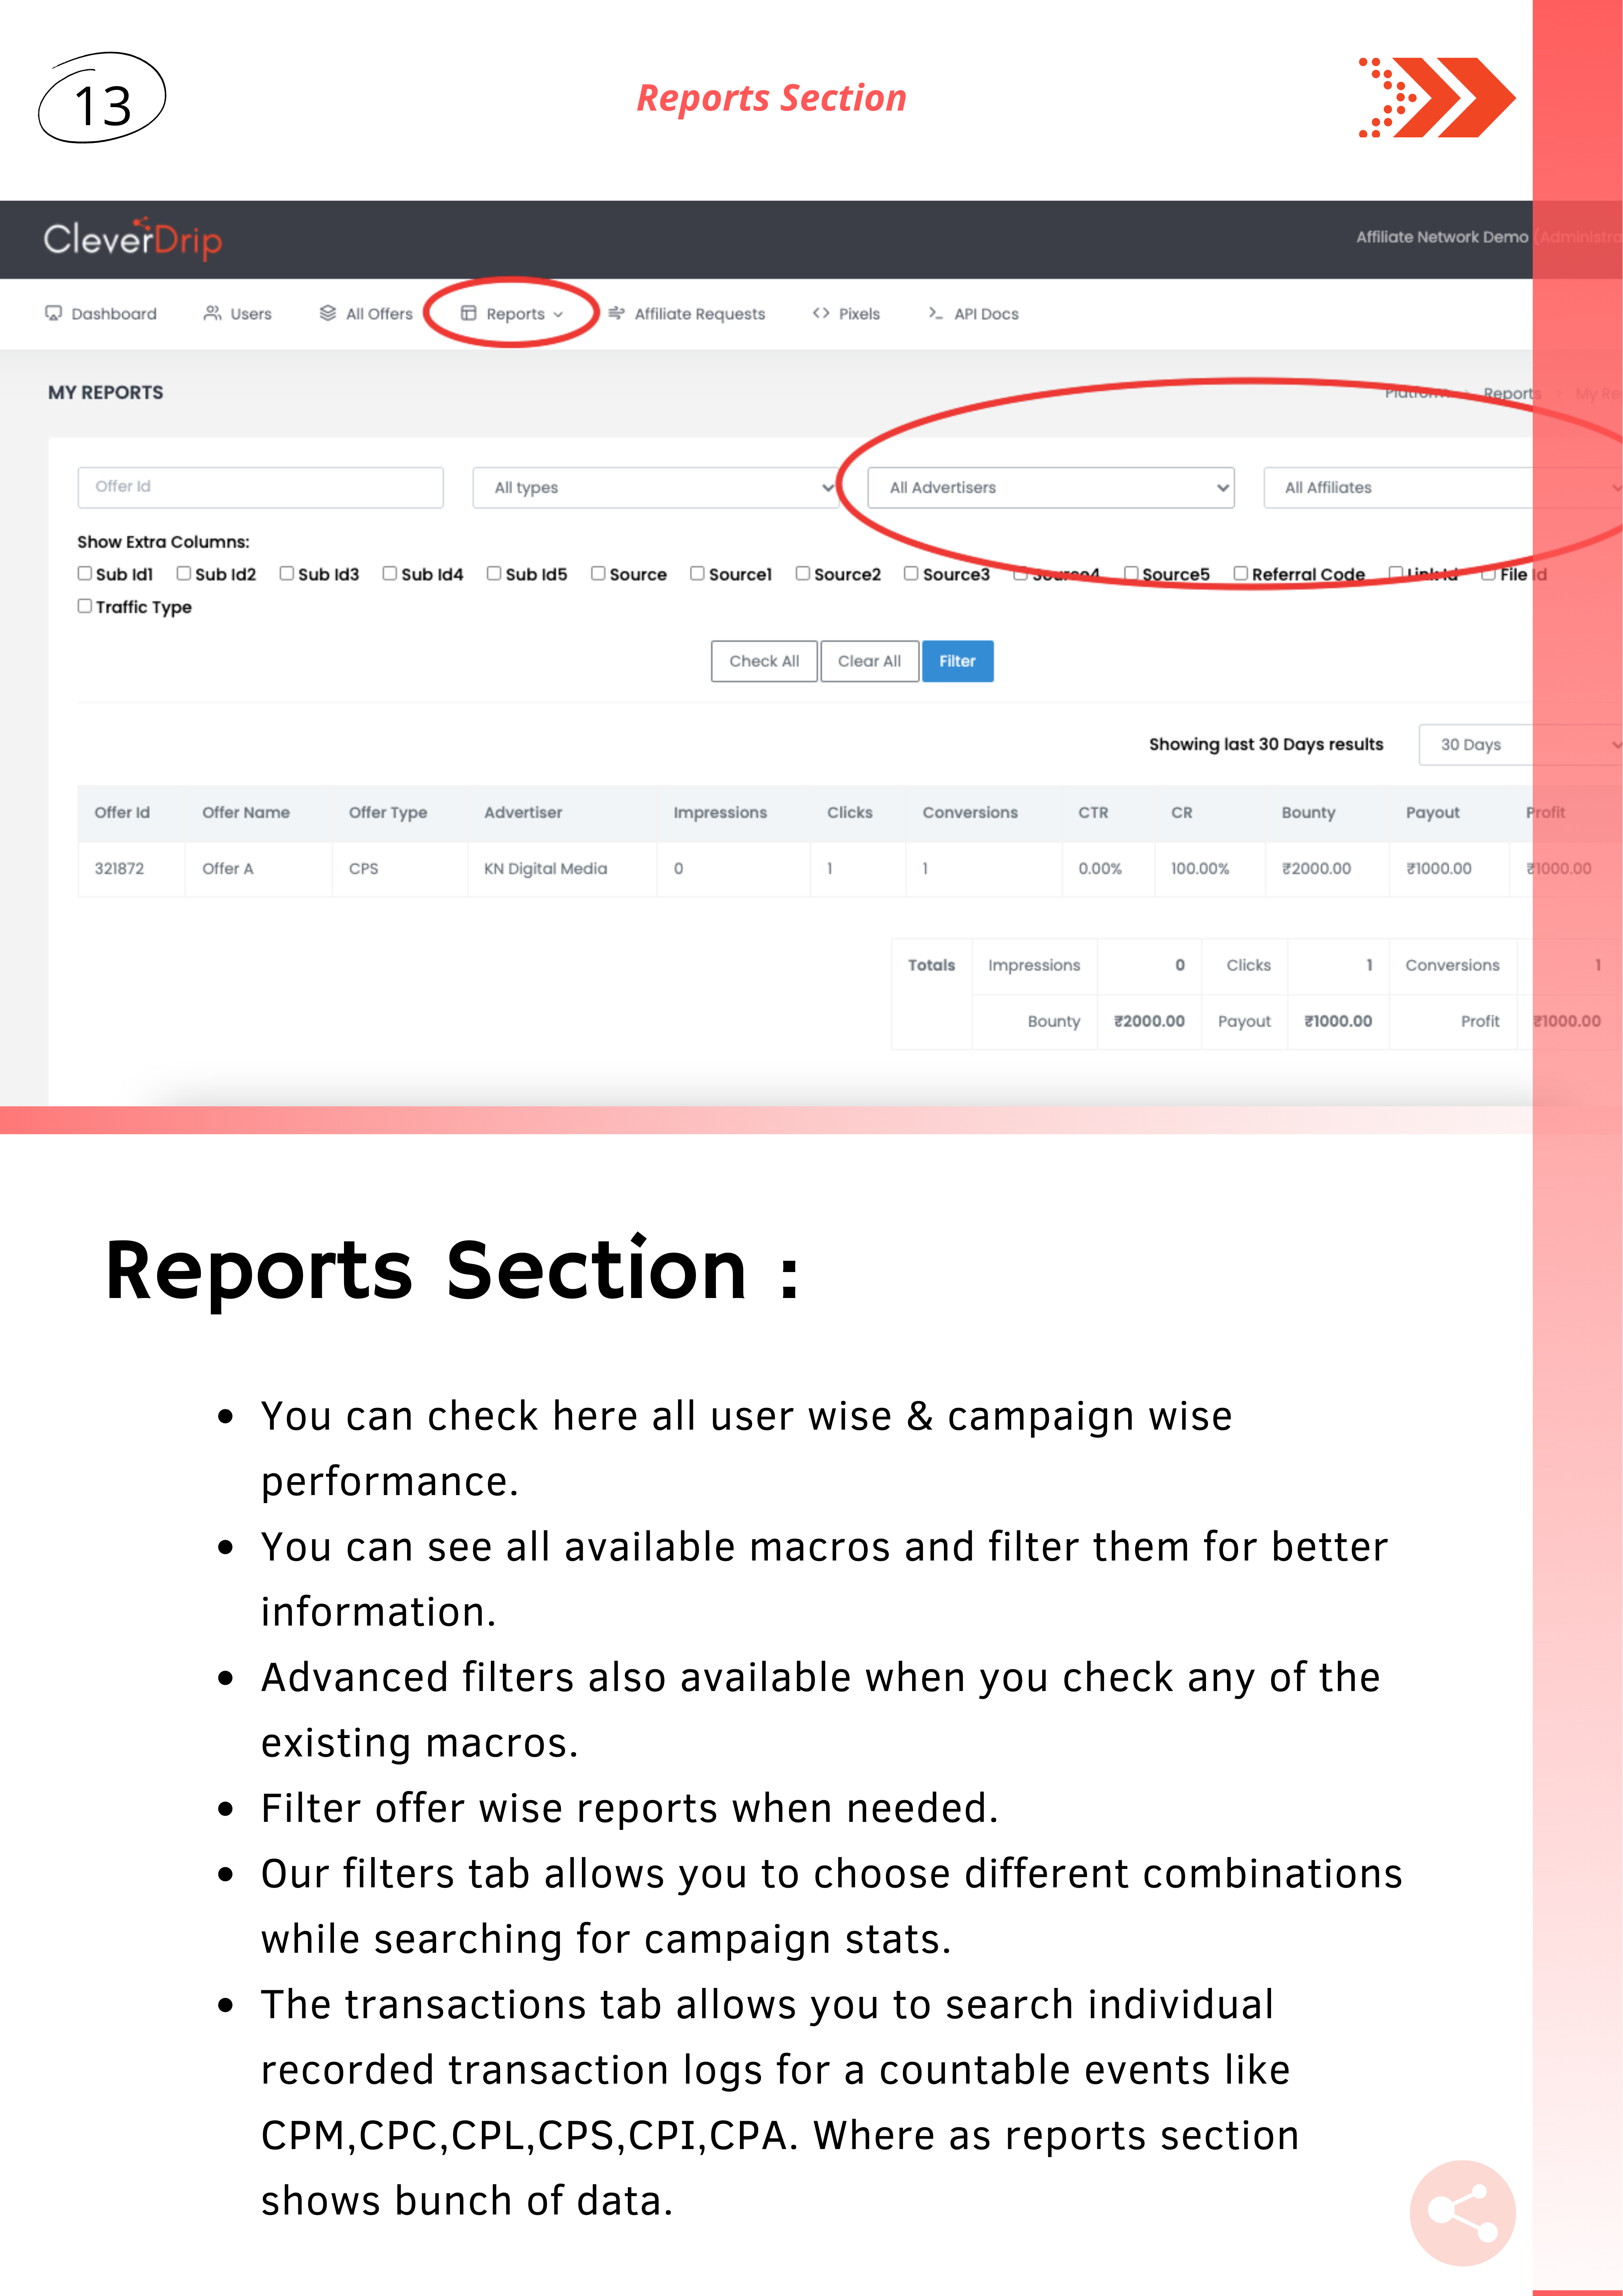Open the Dashboard menu item

pyautogui.click(x=101, y=314)
